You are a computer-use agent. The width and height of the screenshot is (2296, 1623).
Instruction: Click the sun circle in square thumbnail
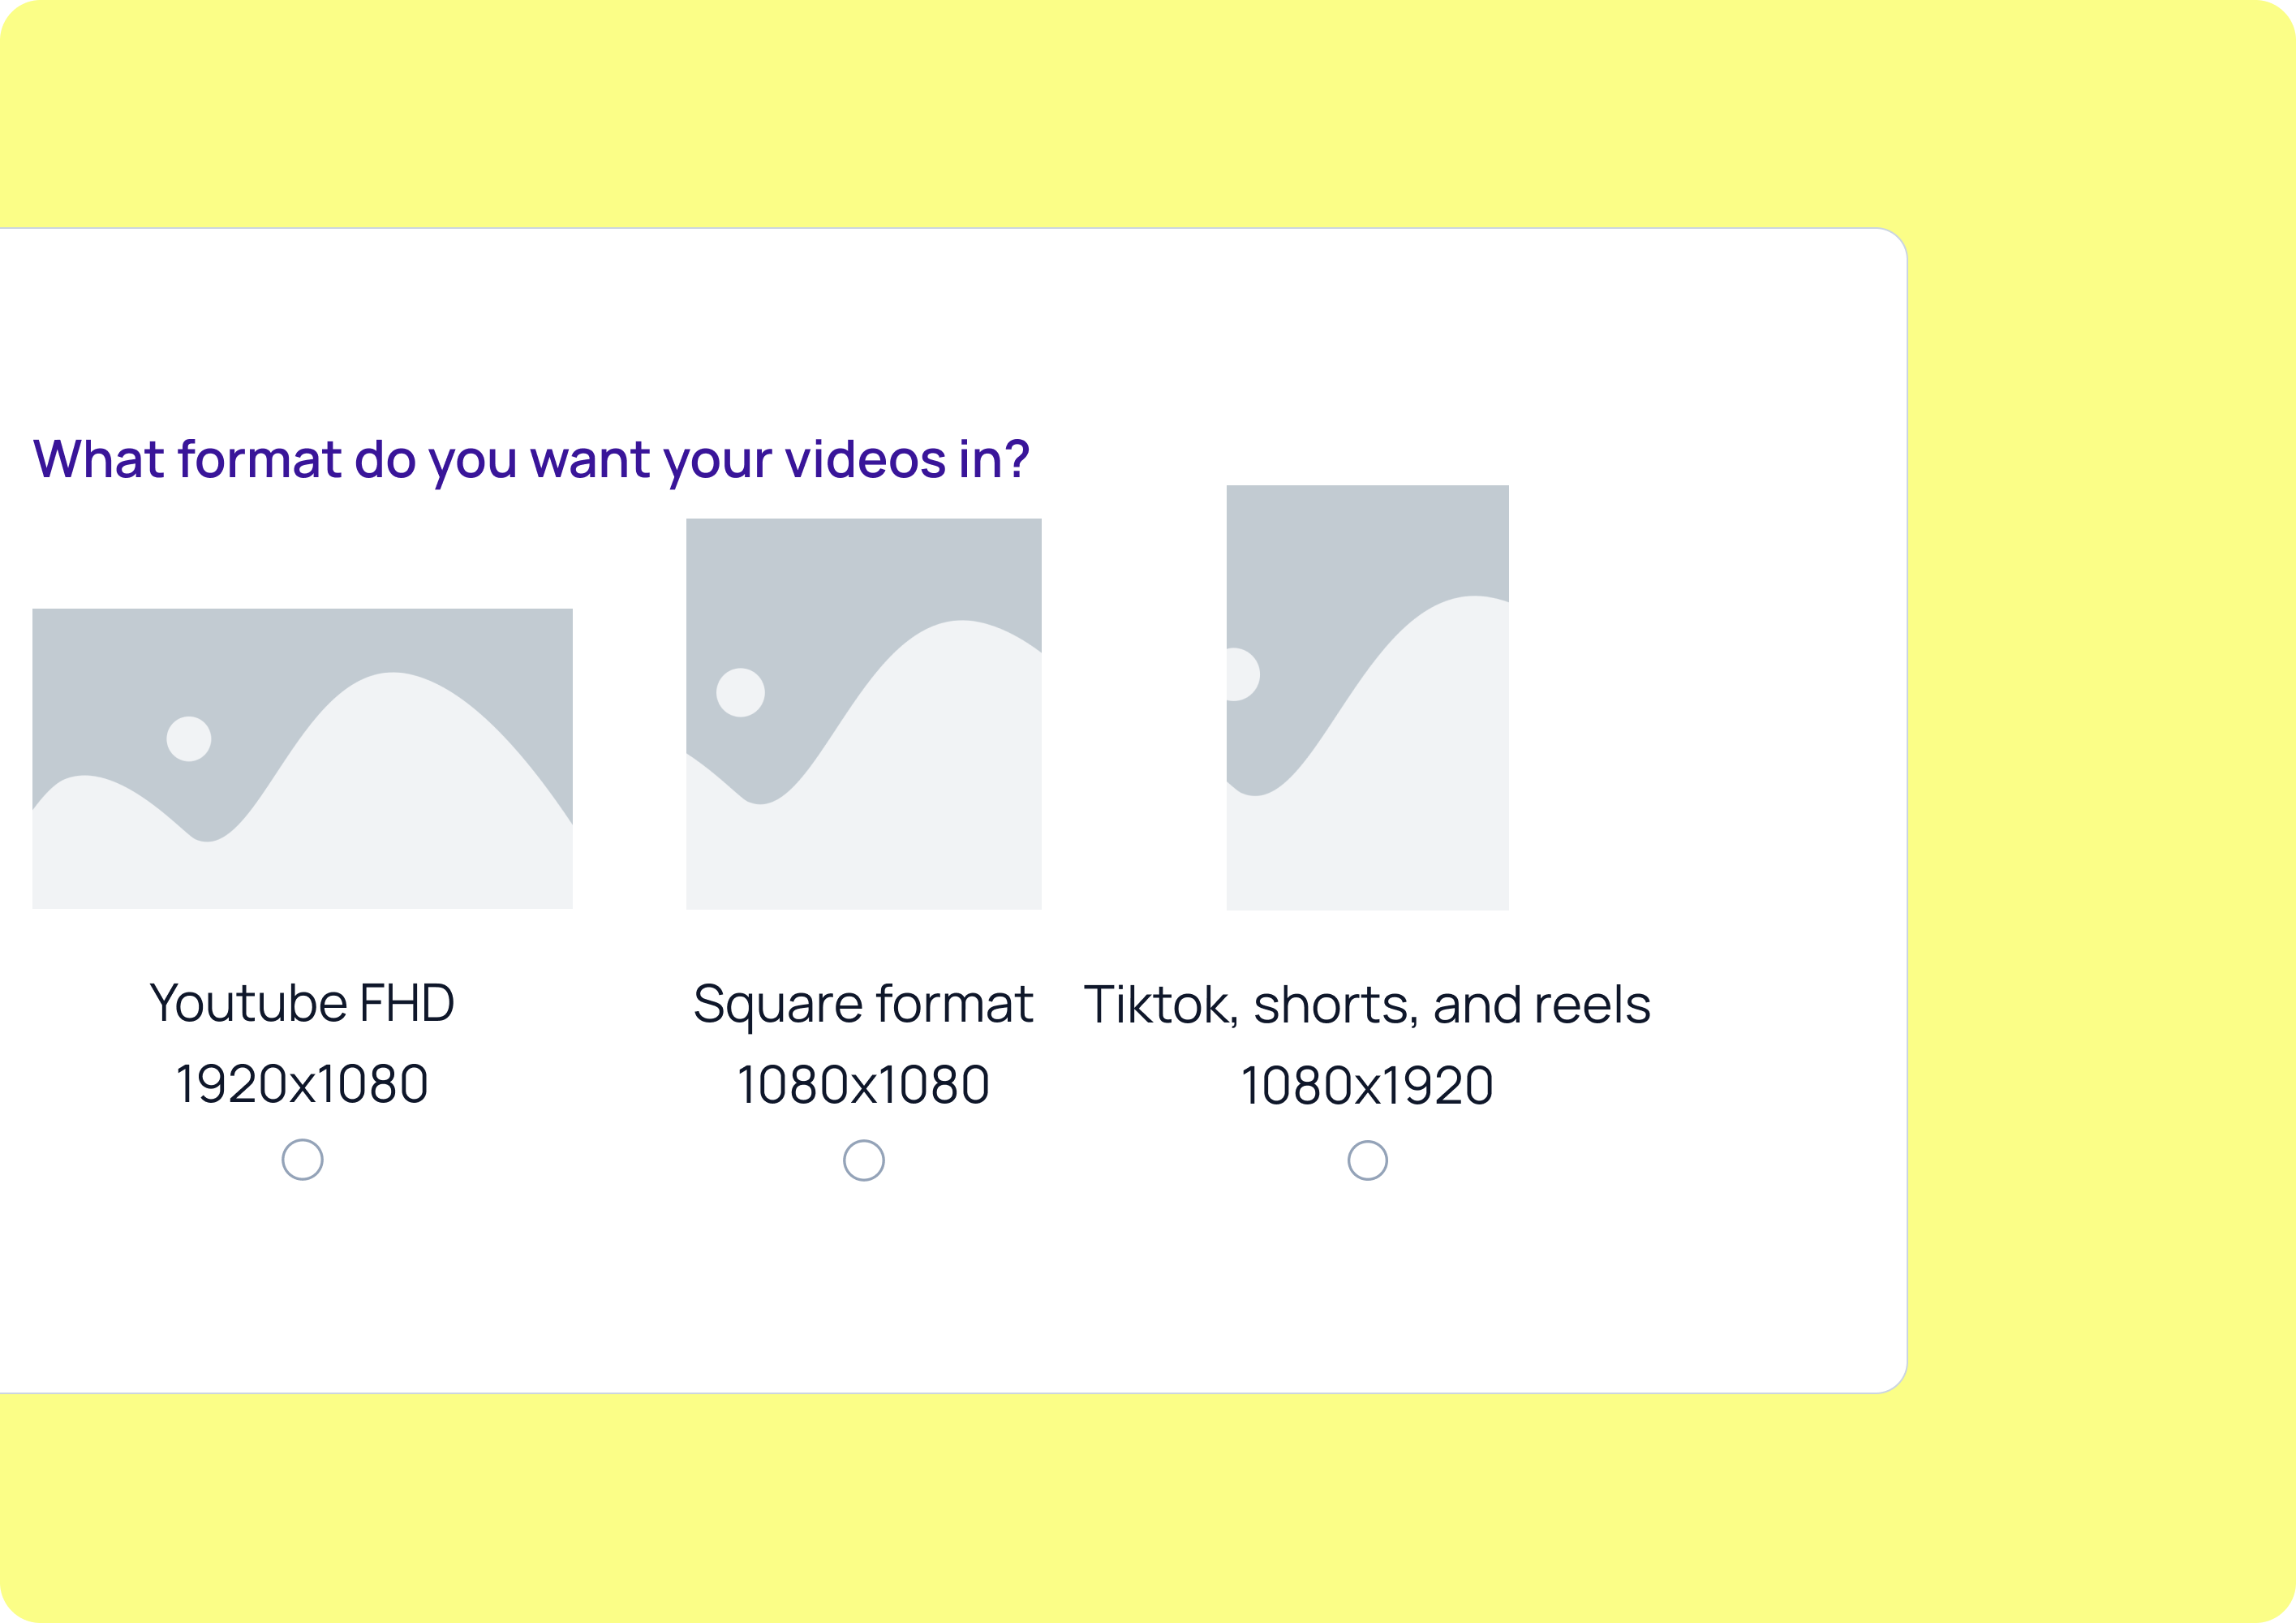(741, 692)
